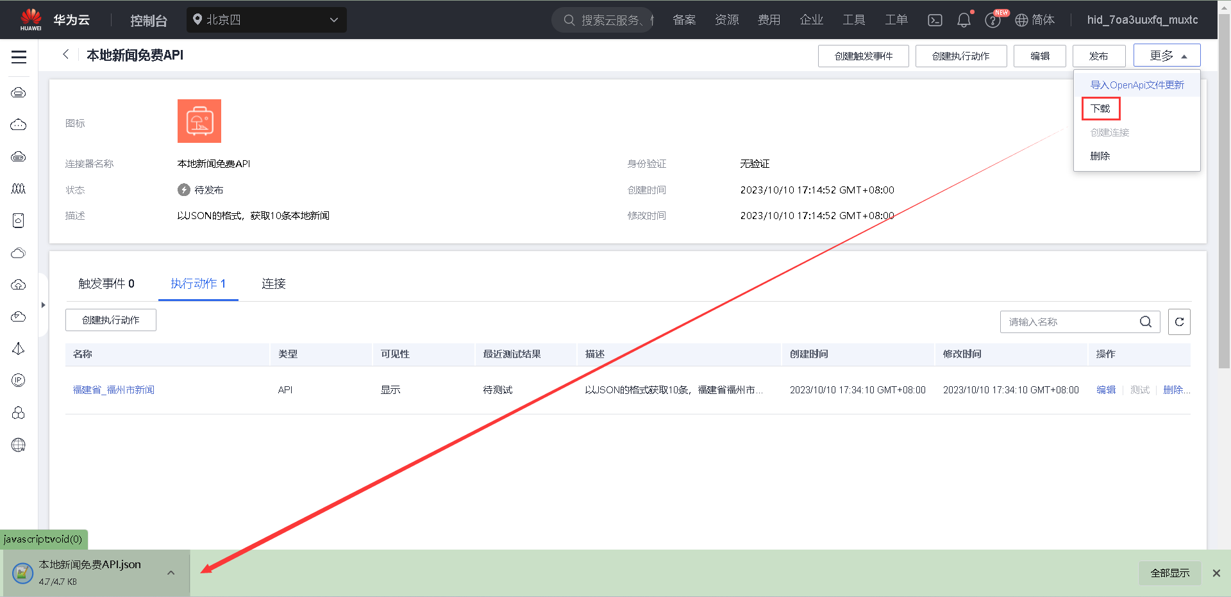Switch to 执行动作 tab
The height and width of the screenshot is (597, 1231).
[x=198, y=284]
